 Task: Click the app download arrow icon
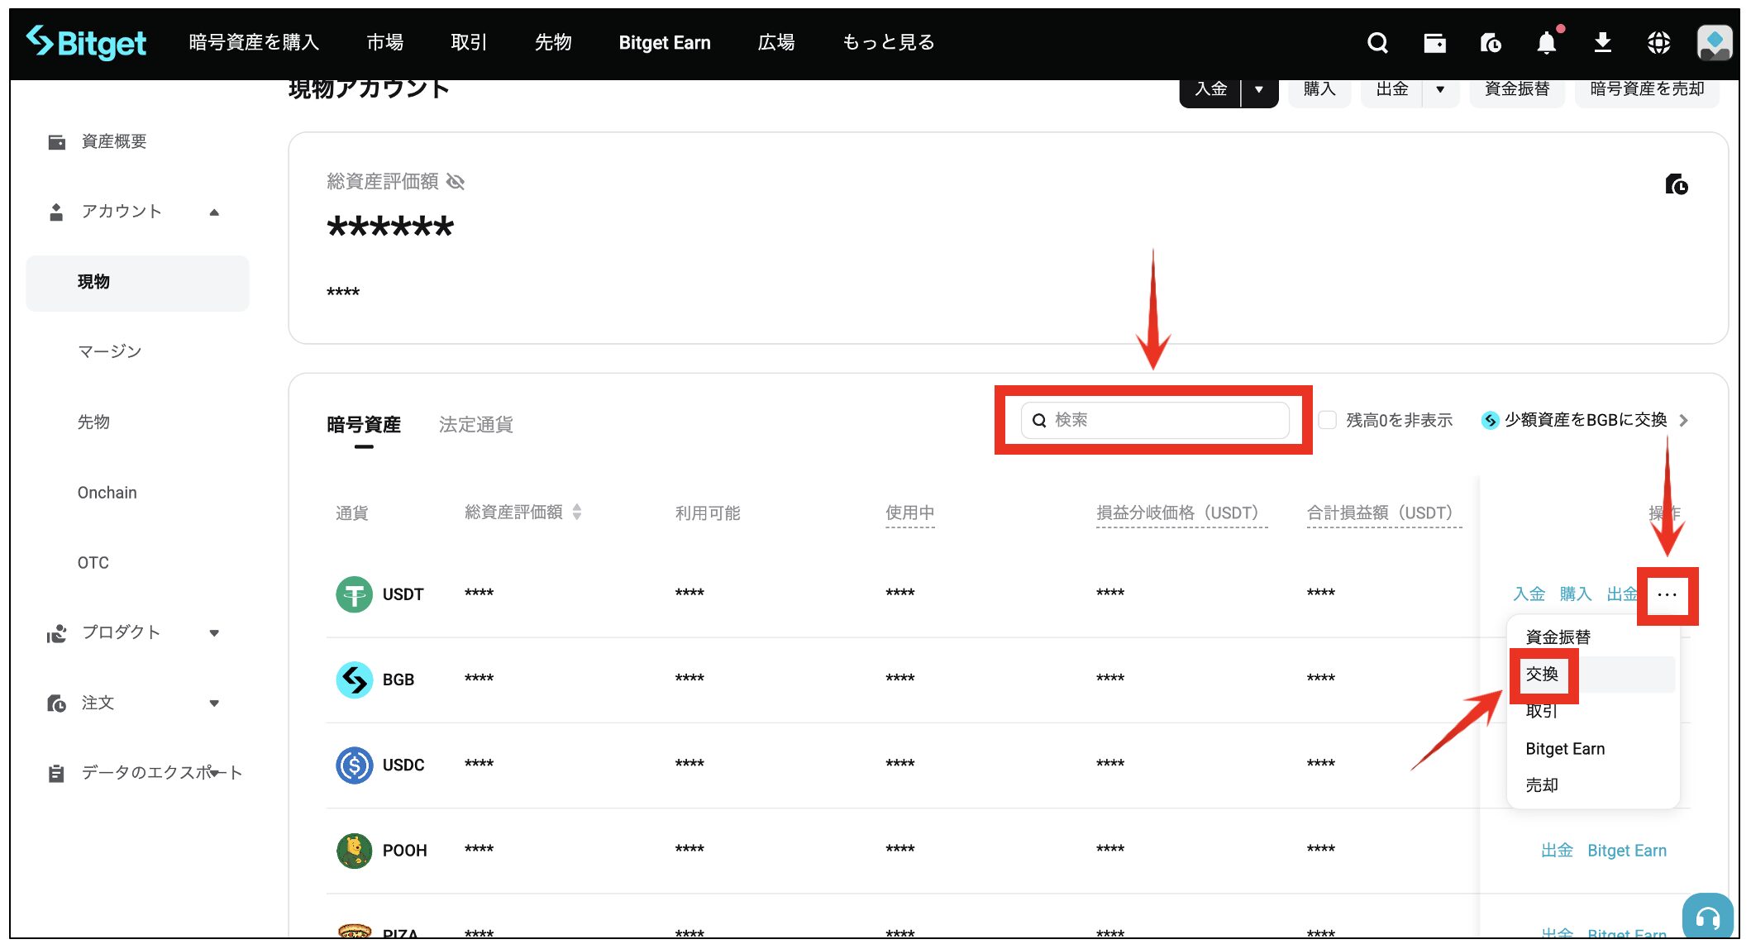point(1602,43)
